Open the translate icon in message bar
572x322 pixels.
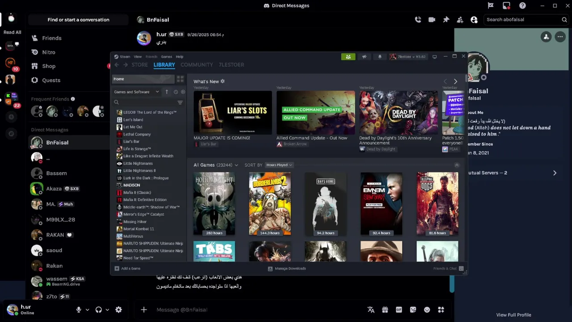click(x=371, y=309)
